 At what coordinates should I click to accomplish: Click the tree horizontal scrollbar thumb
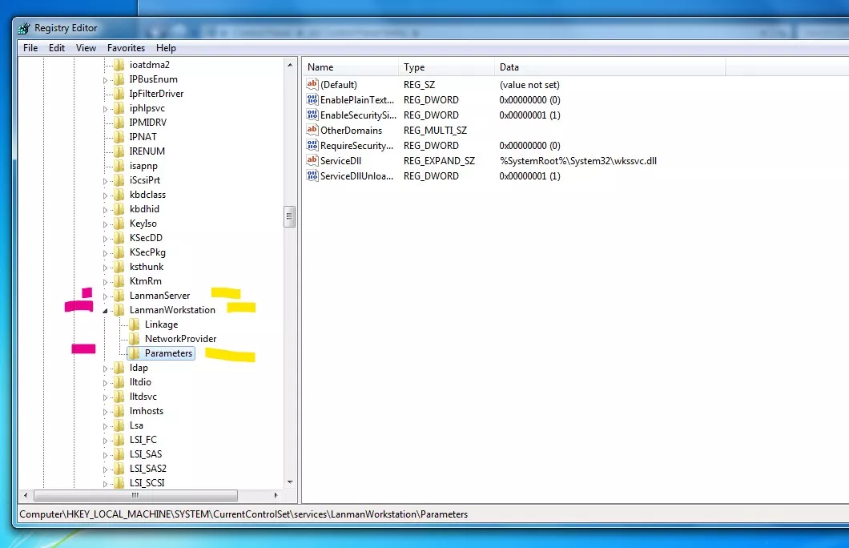click(135, 495)
